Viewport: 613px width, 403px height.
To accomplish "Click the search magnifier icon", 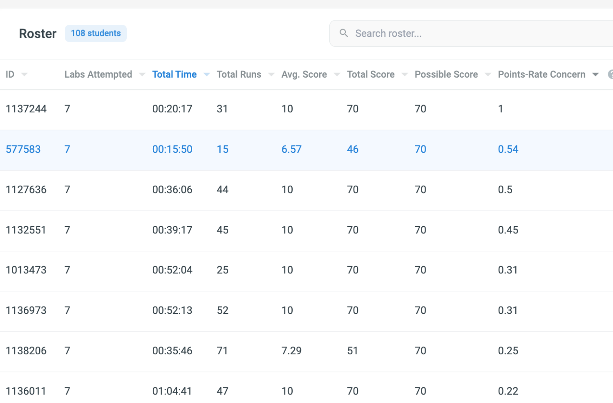I will click(x=344, y=33).
